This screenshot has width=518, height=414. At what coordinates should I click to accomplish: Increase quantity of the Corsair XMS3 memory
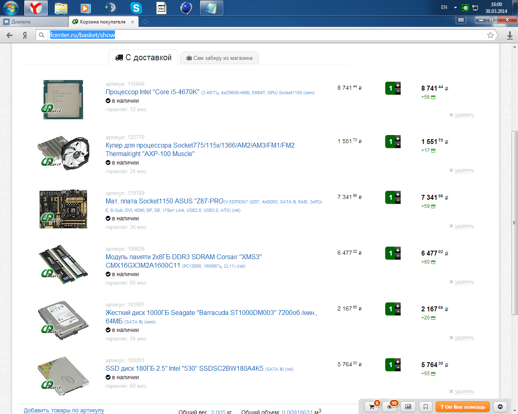coord(398,250)
